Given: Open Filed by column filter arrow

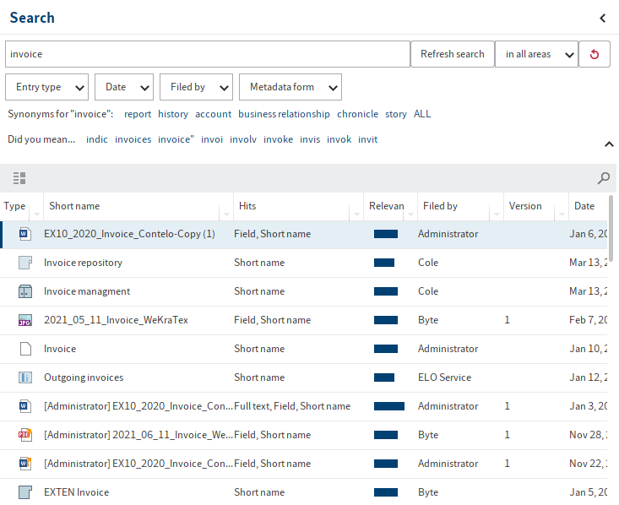Looking at the screenshot, I should click(497, 214).
